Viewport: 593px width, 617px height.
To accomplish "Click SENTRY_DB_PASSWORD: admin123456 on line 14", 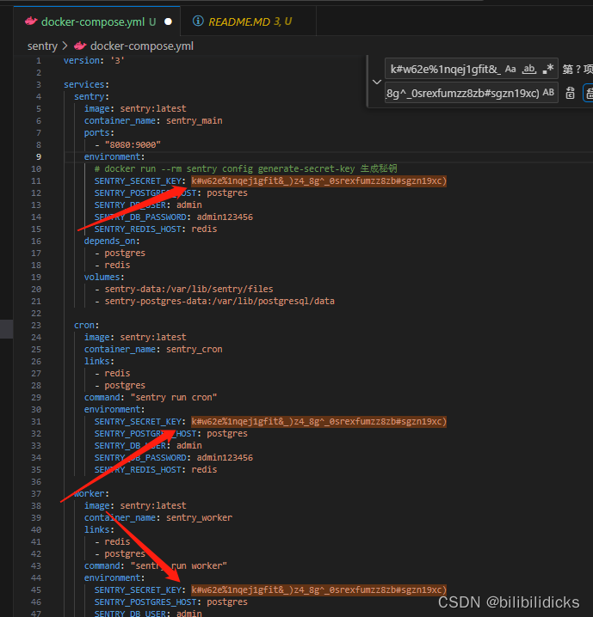I will point(173,217).
